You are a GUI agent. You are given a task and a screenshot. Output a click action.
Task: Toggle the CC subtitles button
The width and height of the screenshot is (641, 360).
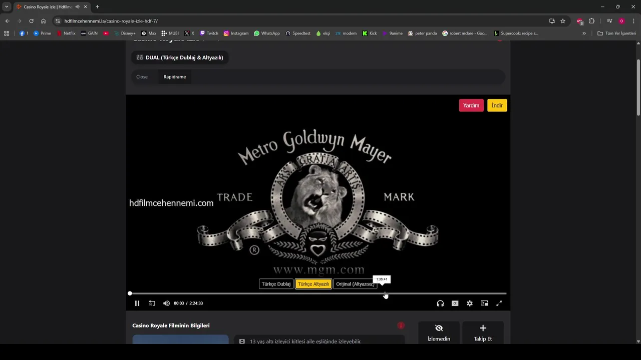[x=455, y=303]
